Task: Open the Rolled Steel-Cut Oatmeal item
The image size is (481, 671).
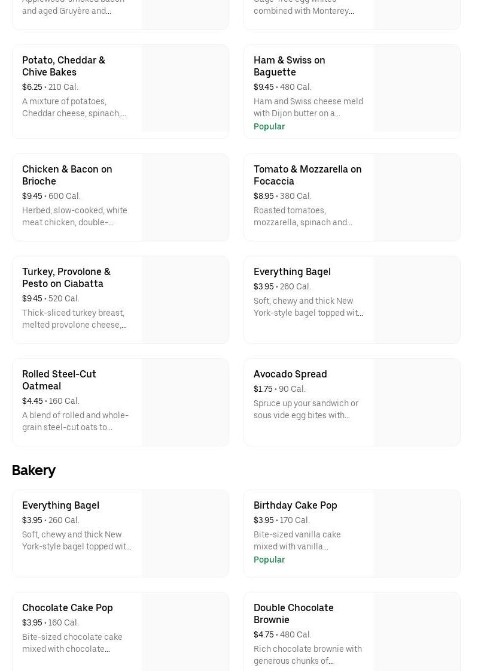Action: point(59,380)
